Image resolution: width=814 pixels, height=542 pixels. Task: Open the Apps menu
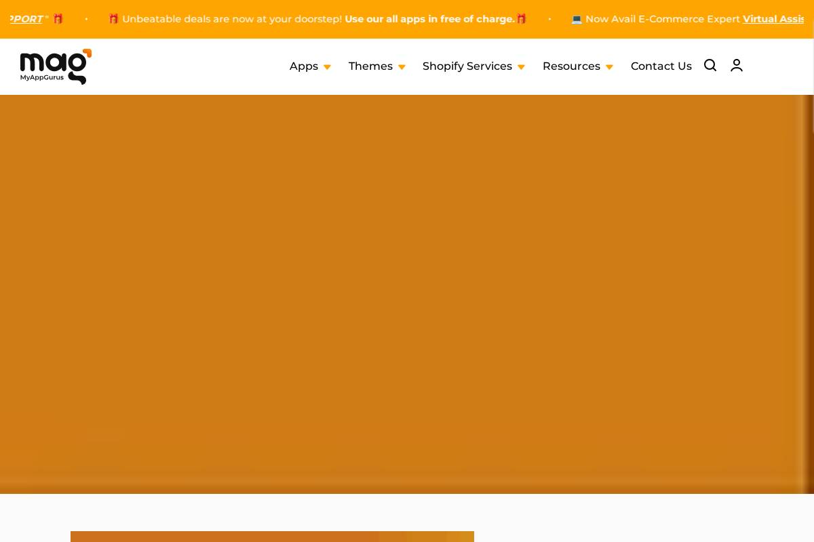303,66
